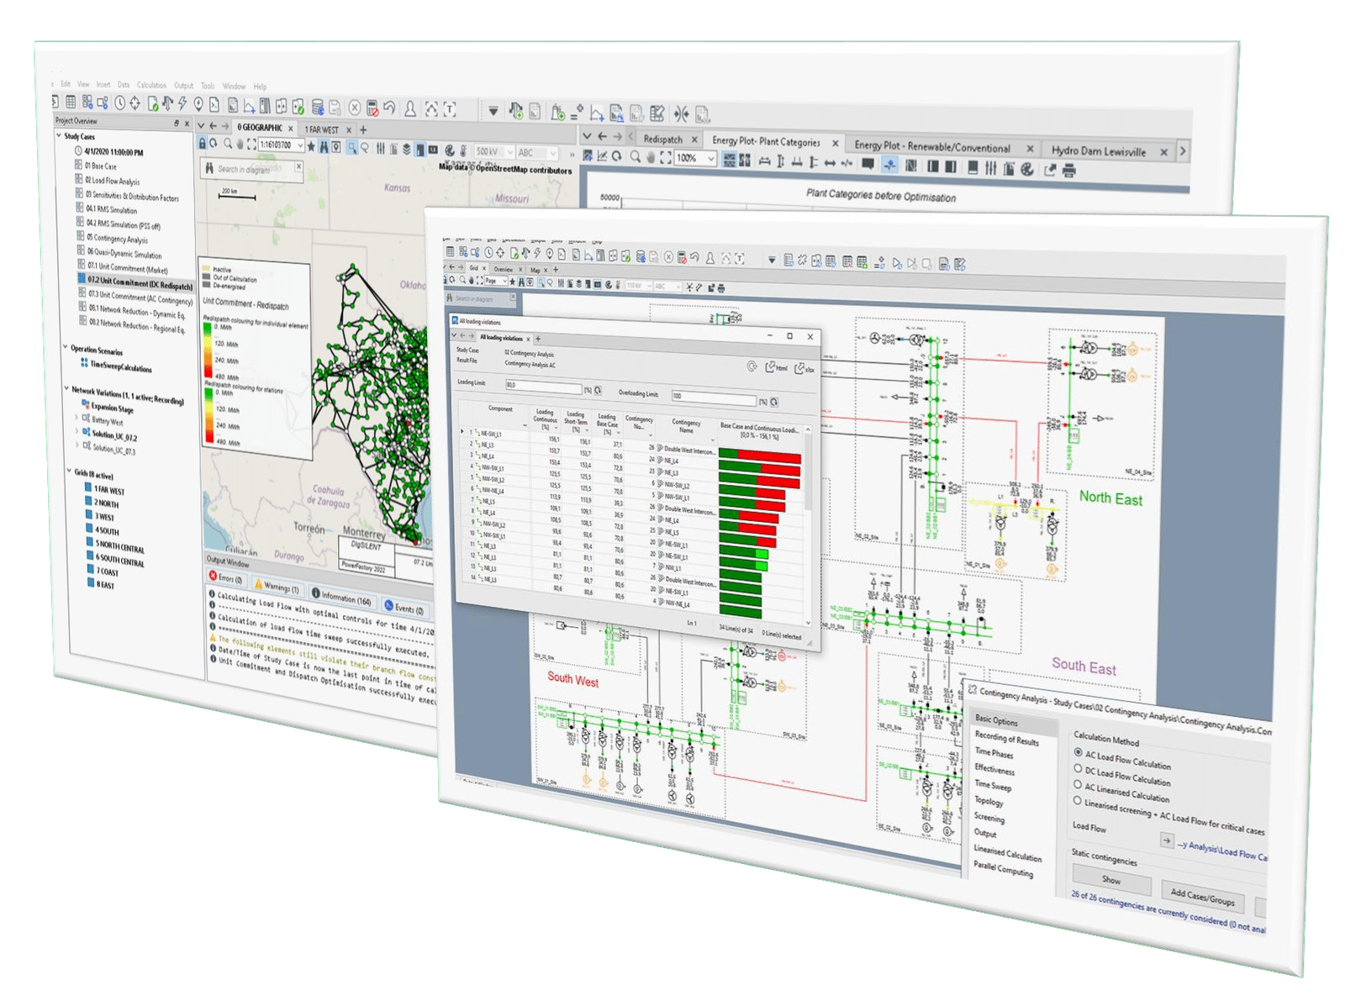The width and height of the screenshot is (1345, 996).
Task: Show the Errors (0) output filter
Action: click(x=227, y=577)
